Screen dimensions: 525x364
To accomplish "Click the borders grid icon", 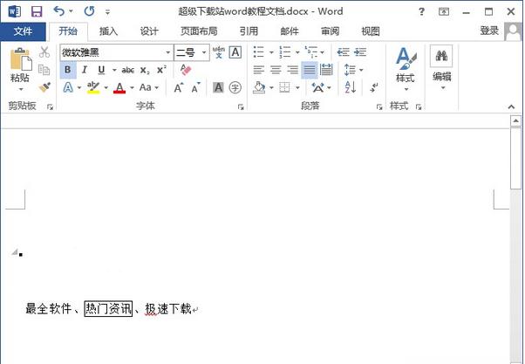I will pos(284,87).
